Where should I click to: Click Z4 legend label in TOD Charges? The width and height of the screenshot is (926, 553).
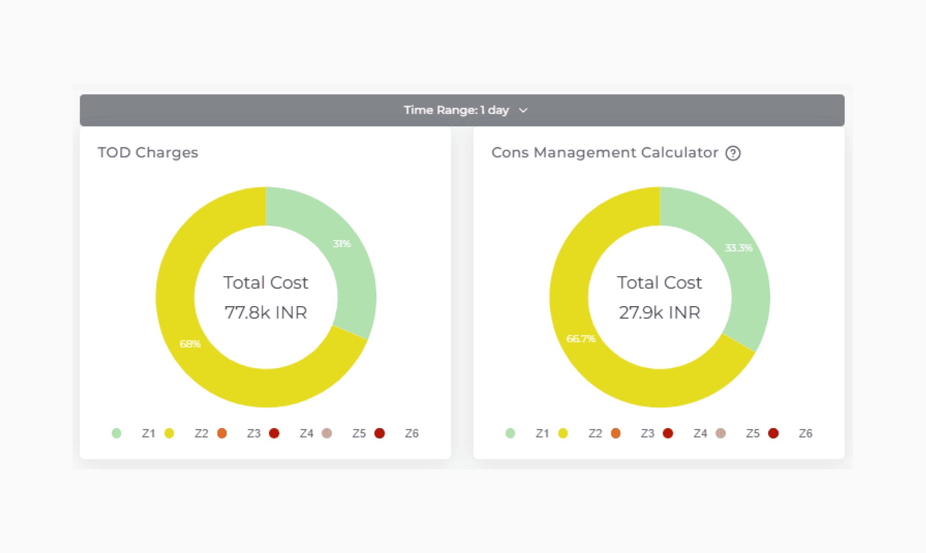point(306,433)
